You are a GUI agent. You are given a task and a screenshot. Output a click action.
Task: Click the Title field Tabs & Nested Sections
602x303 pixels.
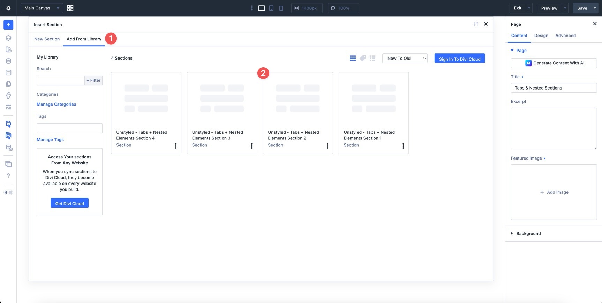pyautogui.click(x=554, y=88)
